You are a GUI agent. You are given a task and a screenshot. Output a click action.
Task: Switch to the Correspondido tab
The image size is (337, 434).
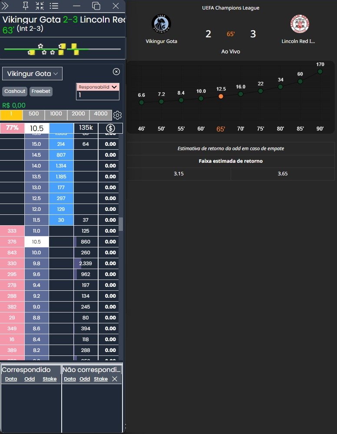coord(26,370)
